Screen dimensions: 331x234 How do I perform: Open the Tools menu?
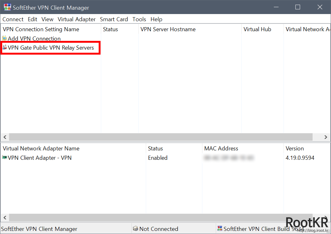pos(139,19)
